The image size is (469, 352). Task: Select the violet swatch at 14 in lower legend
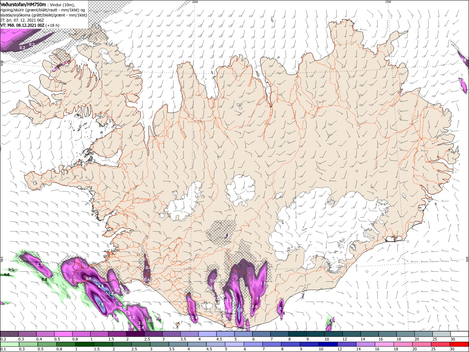click(x=365, y=344)
